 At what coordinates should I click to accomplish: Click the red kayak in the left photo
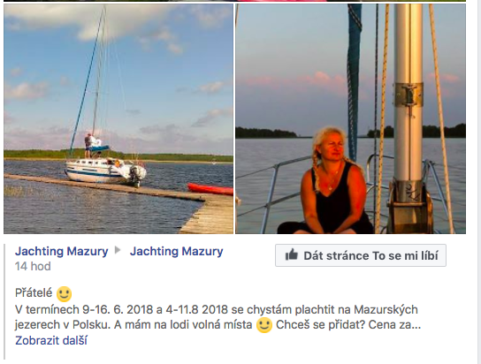coord(210,189)
